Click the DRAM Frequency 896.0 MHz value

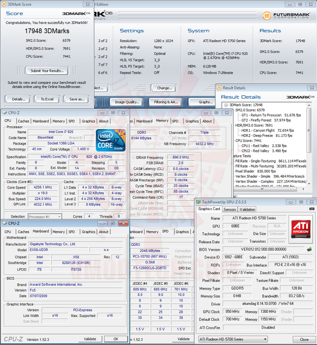[181, 157]
